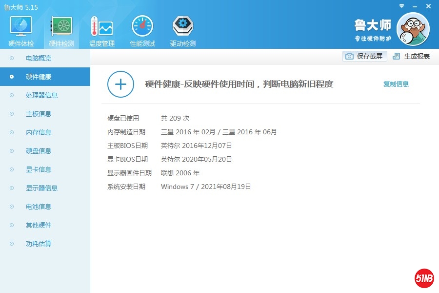439x293 pixels.
Task: Select 电池信息 battery info in sidebar
Action: pos(39,207)
